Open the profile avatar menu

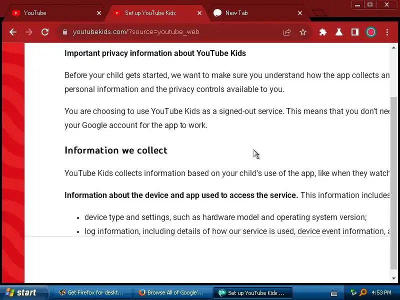[x=371, y=32]
